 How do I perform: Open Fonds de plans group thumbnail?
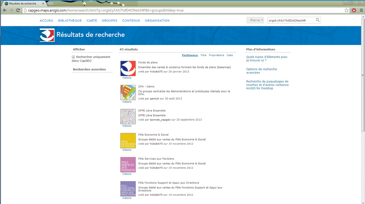click(x=128, y=69)
